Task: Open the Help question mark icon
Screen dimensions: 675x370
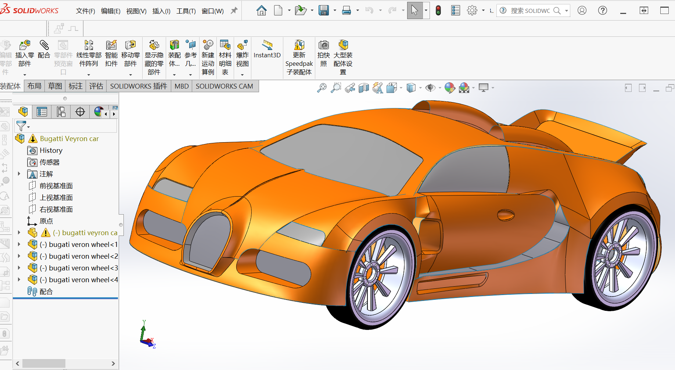Action: point(603,10)
